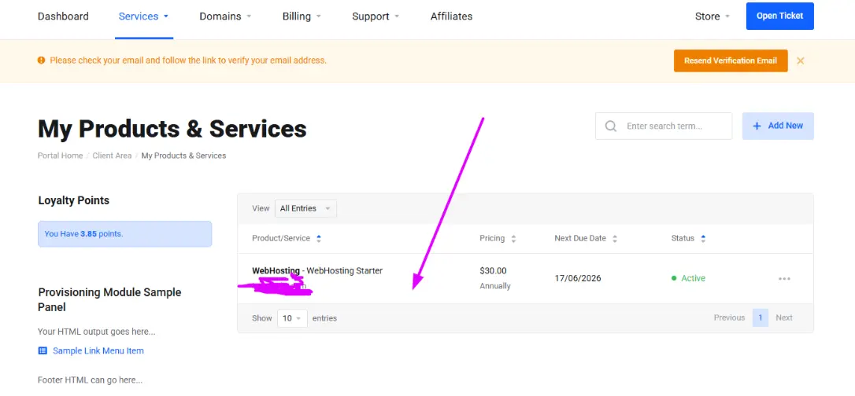Screen dimensions: 855x396
Task: Click the list icon beside Sample Link Menu Item
Action: [43, 351]
